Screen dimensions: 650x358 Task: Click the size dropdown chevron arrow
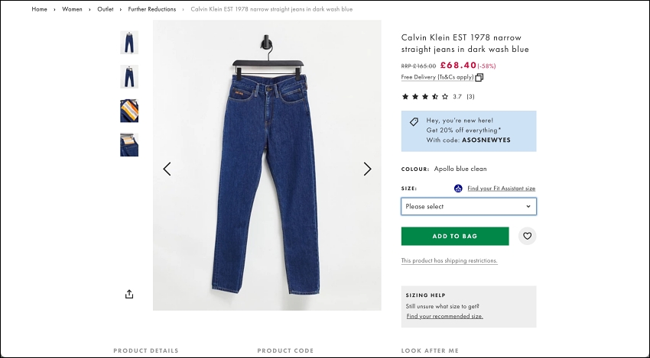click(528, 206)
